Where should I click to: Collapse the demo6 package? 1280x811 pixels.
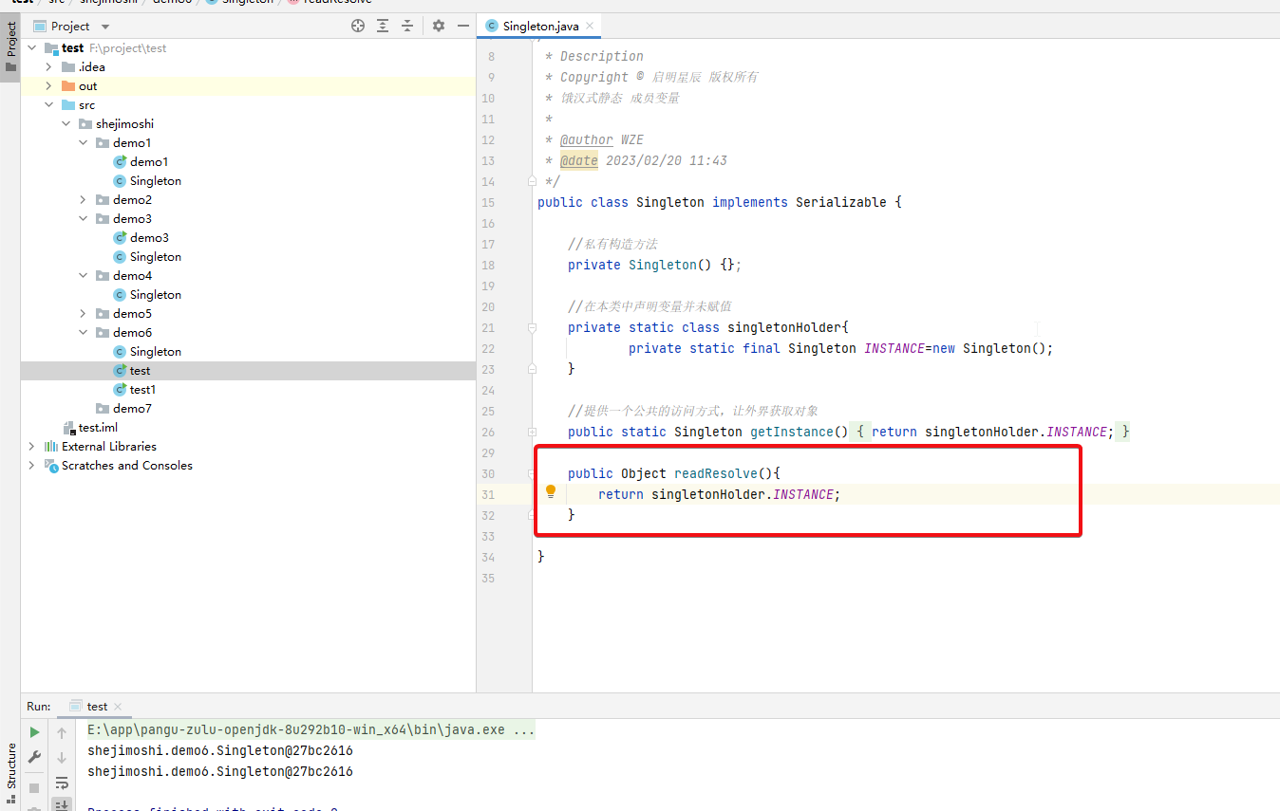click(83, 333)
